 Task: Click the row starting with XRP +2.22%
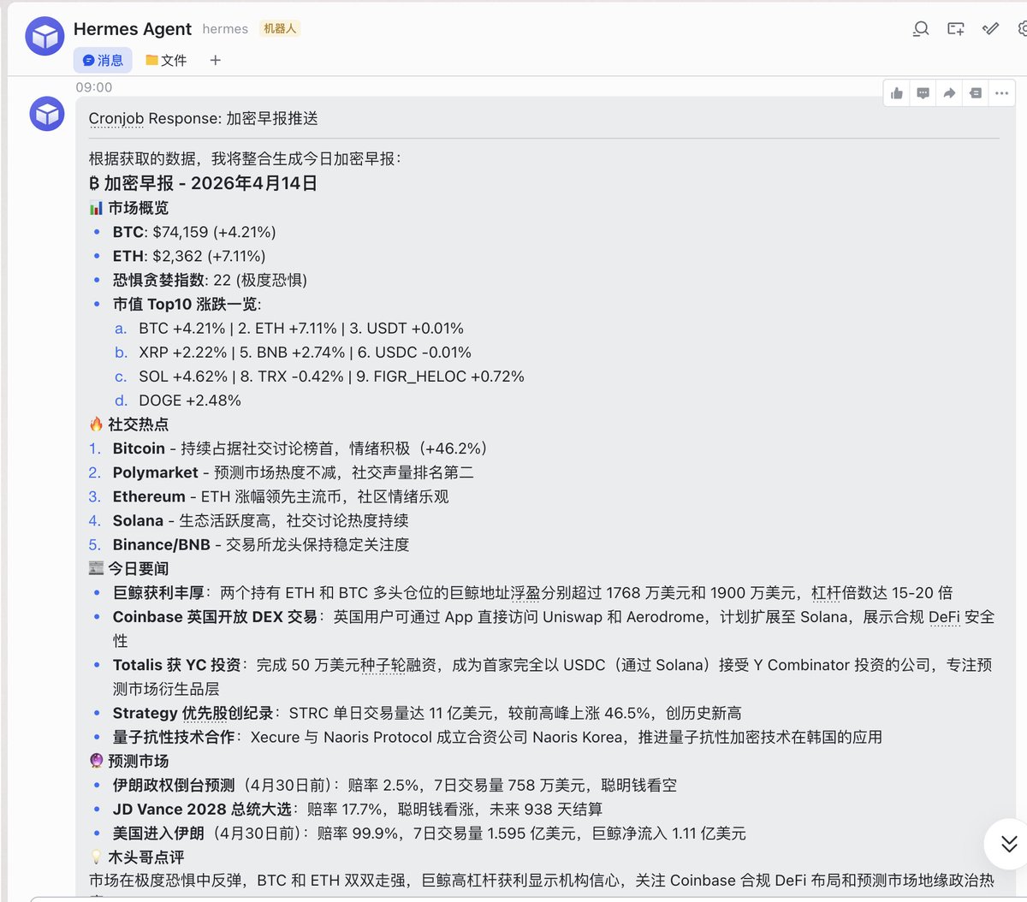[x=305, y=353]
